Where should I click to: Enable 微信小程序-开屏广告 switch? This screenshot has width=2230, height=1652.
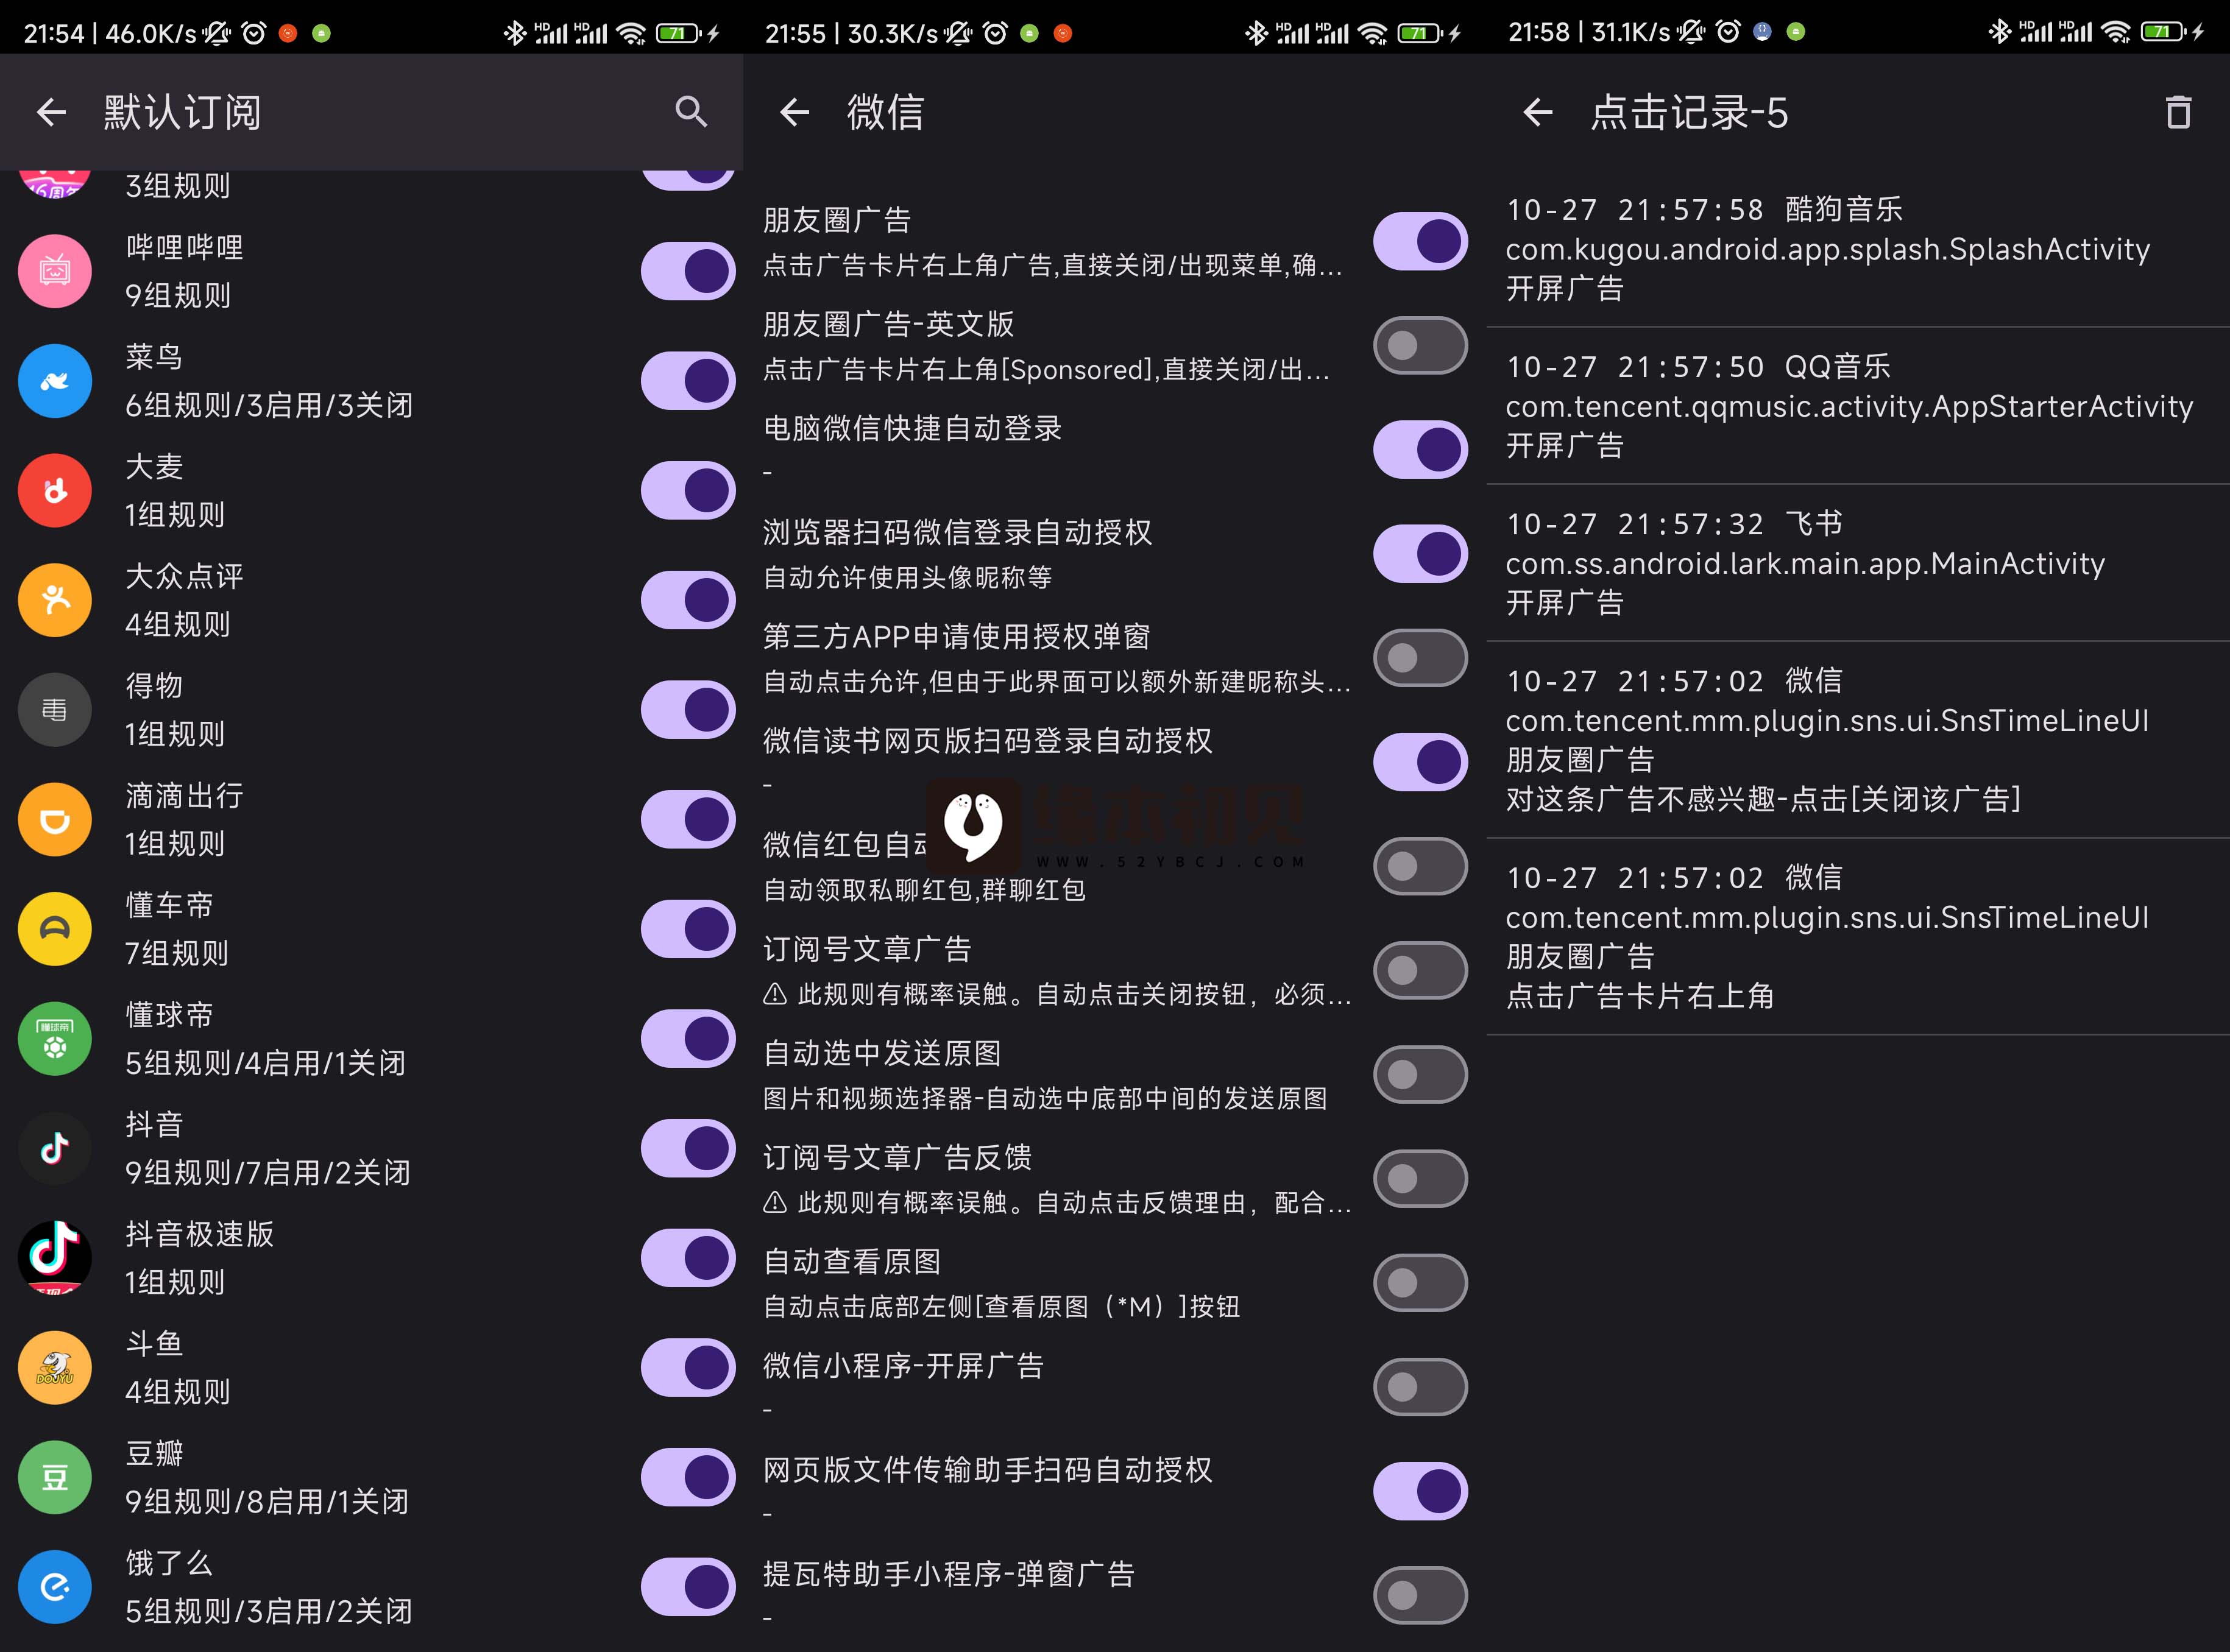pyautogui.click(x=1420, y=1387)
